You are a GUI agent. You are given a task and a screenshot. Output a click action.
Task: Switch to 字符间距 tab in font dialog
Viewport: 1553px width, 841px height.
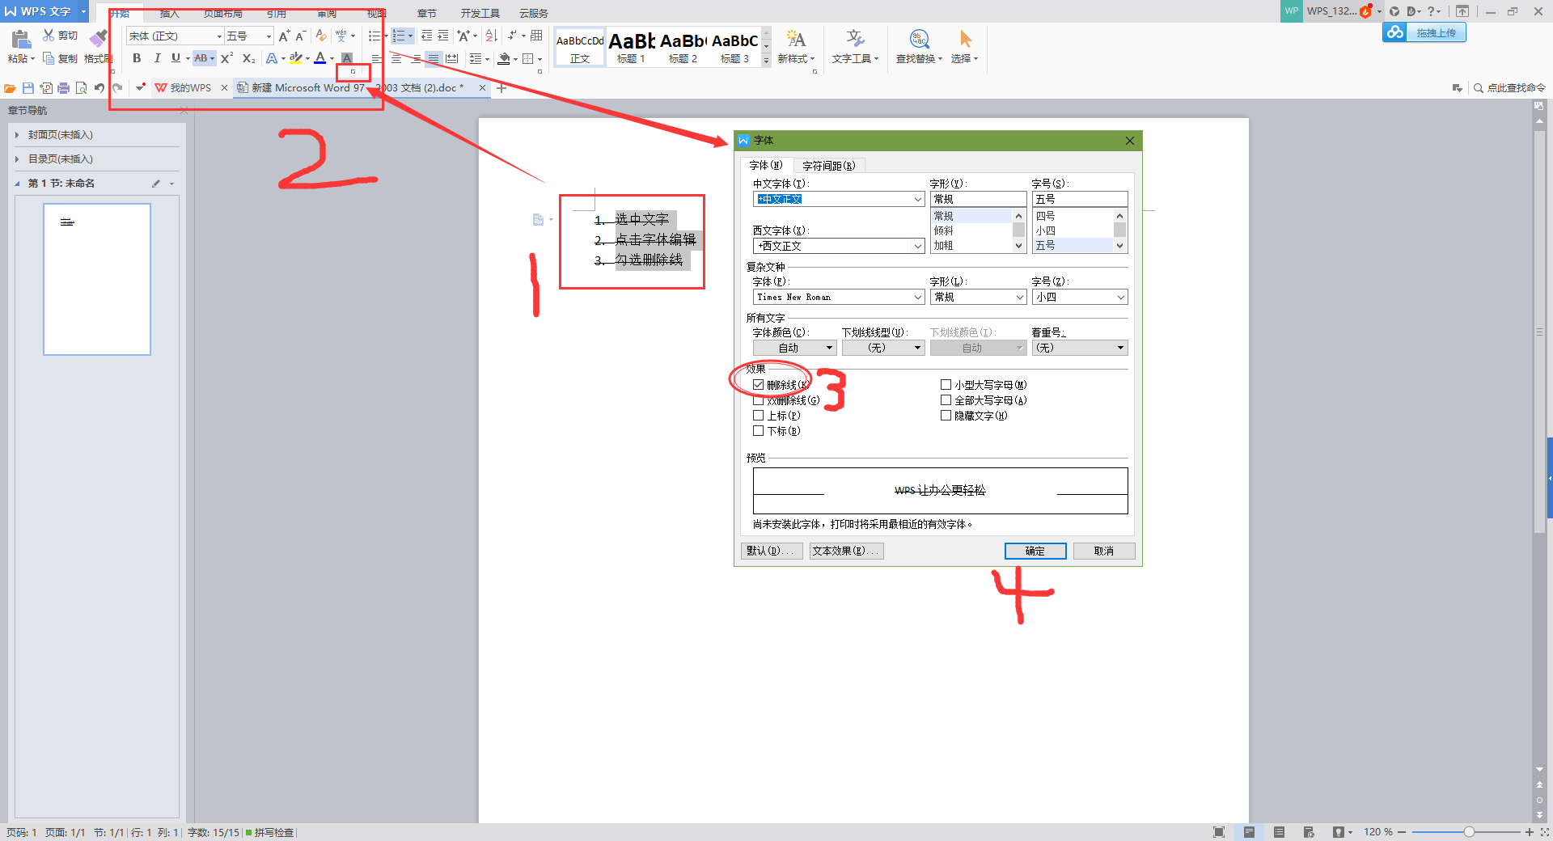[829, 166]
